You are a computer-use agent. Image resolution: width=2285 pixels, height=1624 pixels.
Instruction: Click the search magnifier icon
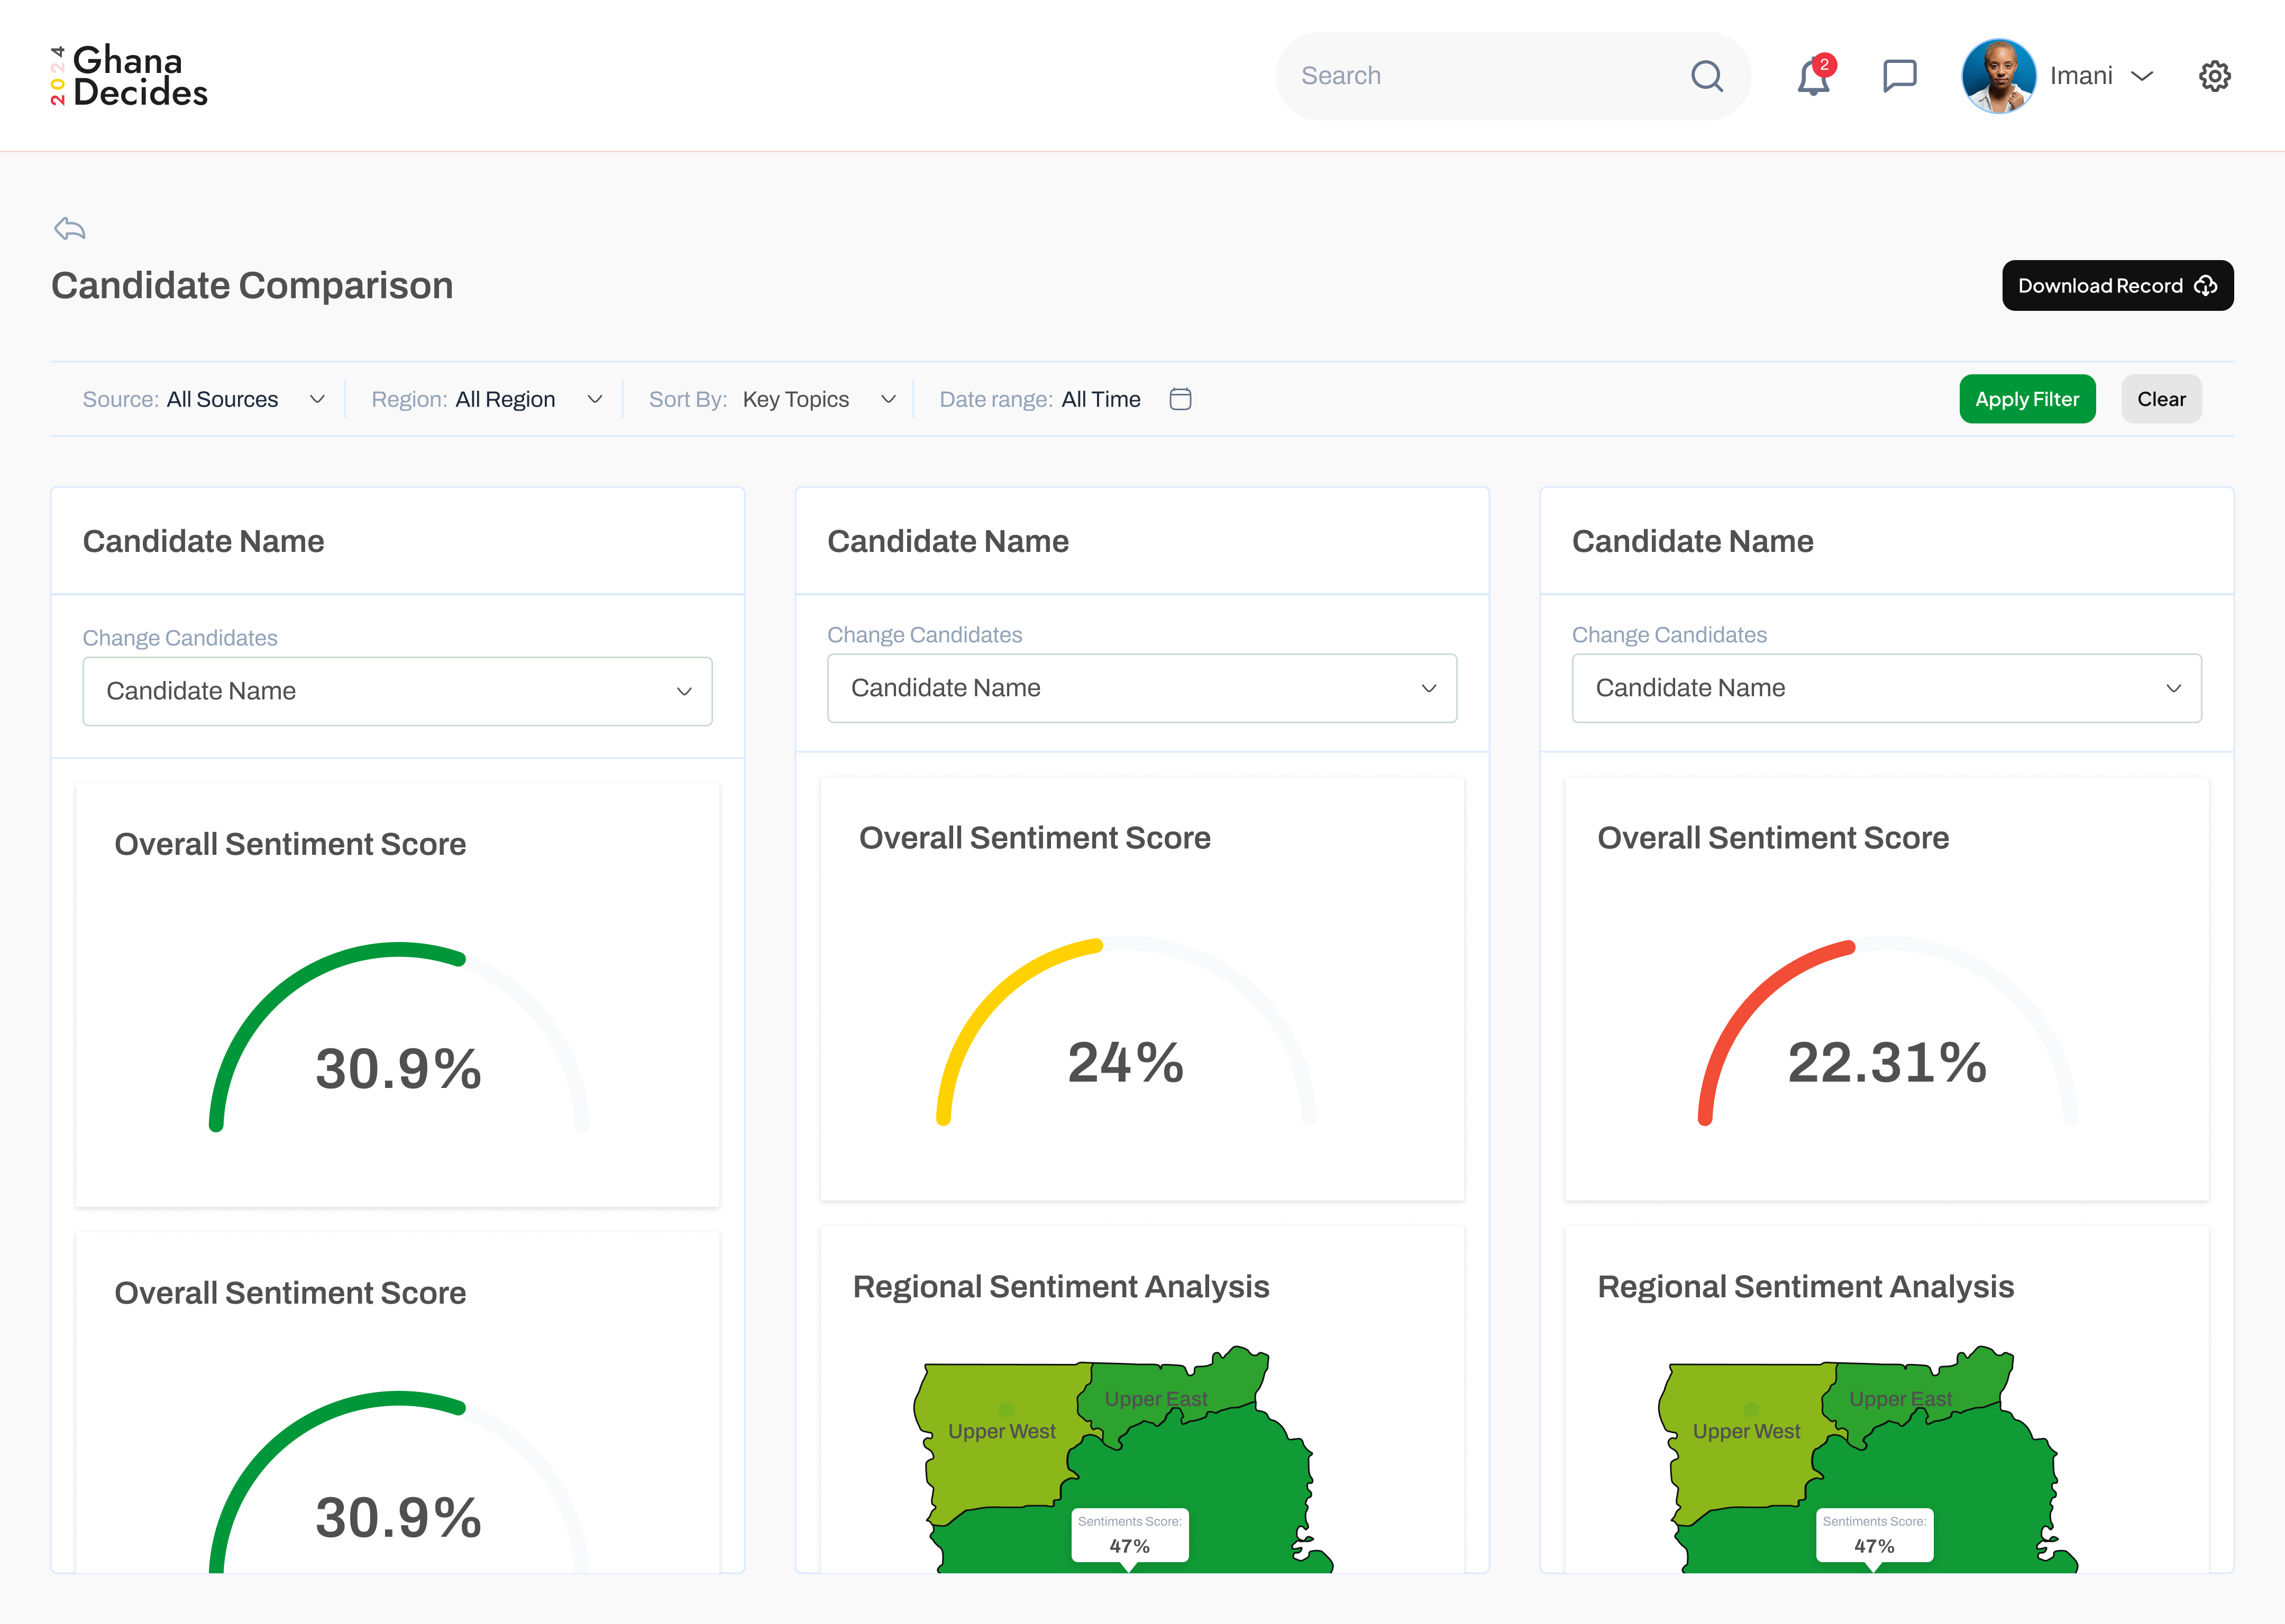coord(1707,76)
